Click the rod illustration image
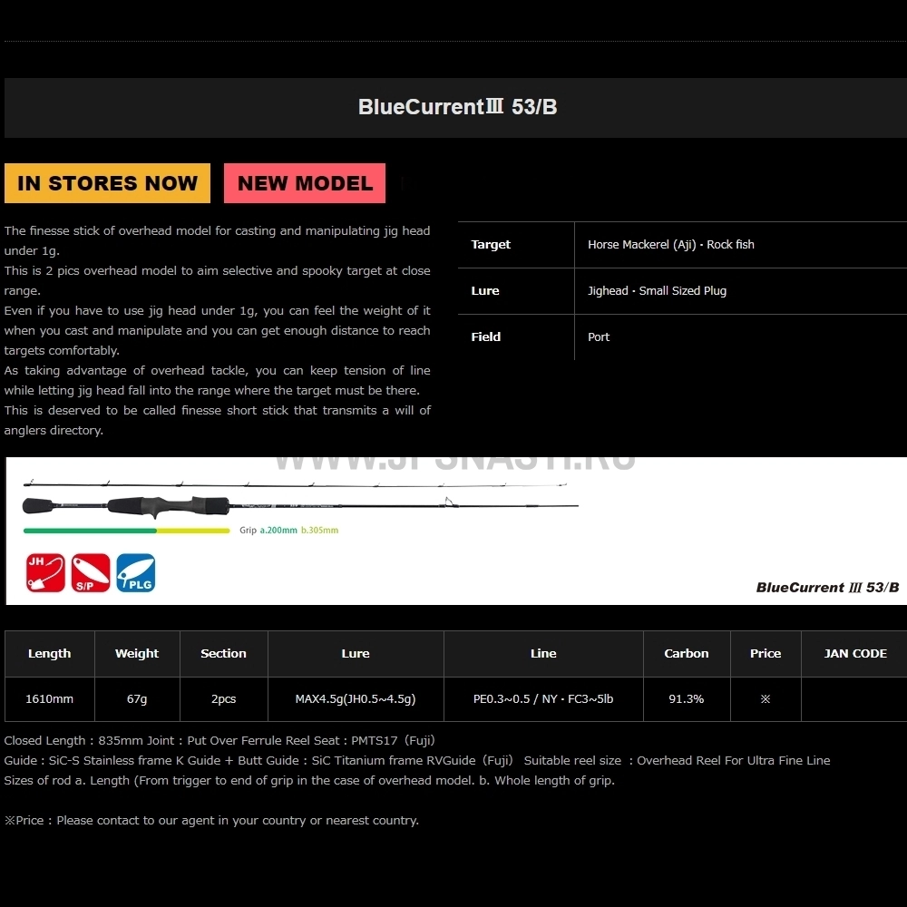This screenshot has height=907, width=907. tap(300, 497)
